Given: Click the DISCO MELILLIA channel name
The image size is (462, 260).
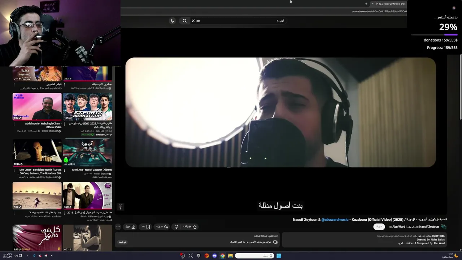Looking at the screenshot, I should point(49,131).
